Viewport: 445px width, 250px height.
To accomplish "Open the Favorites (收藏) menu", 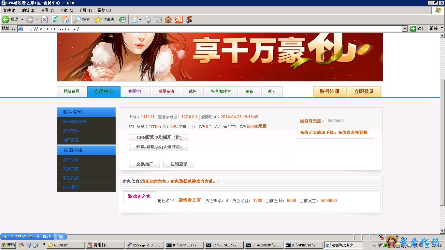I will tap(66, 10).
